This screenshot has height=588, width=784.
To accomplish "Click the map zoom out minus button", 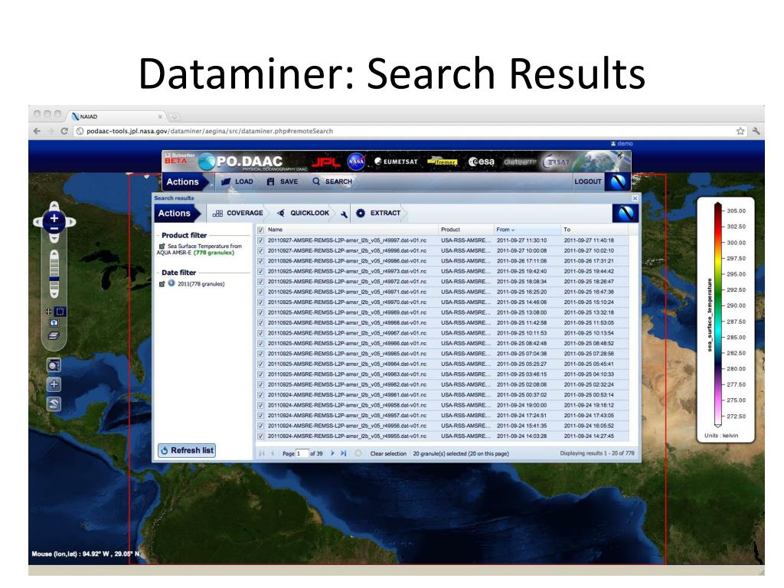I will pyautogui.click(x=54, y=228).
